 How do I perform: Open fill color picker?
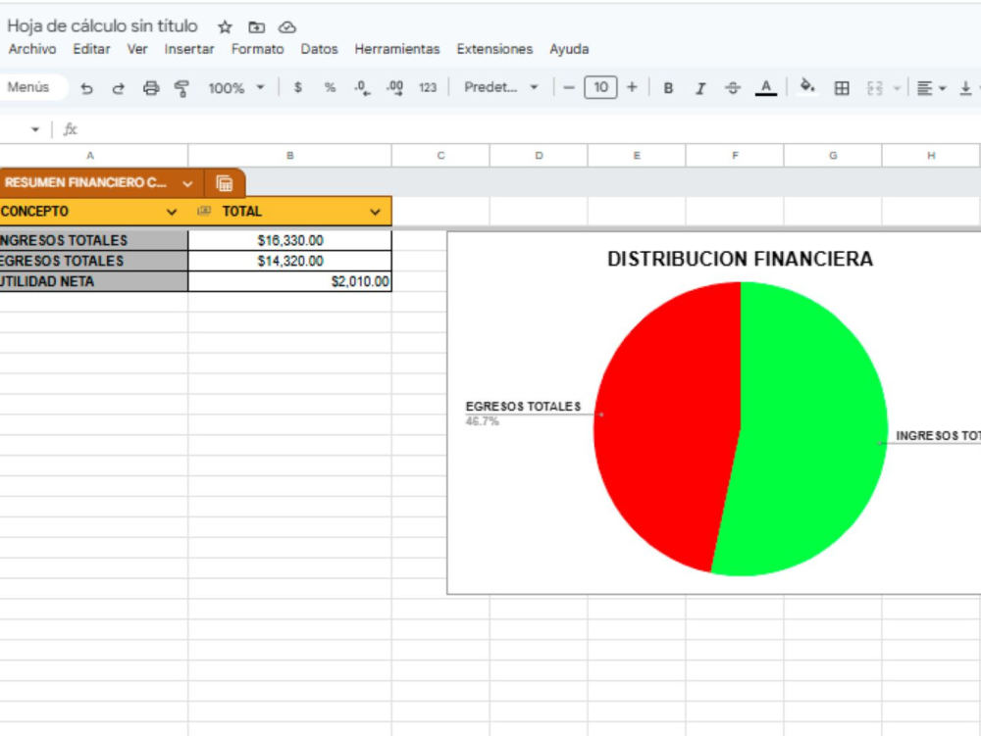[x=807, y=87]
